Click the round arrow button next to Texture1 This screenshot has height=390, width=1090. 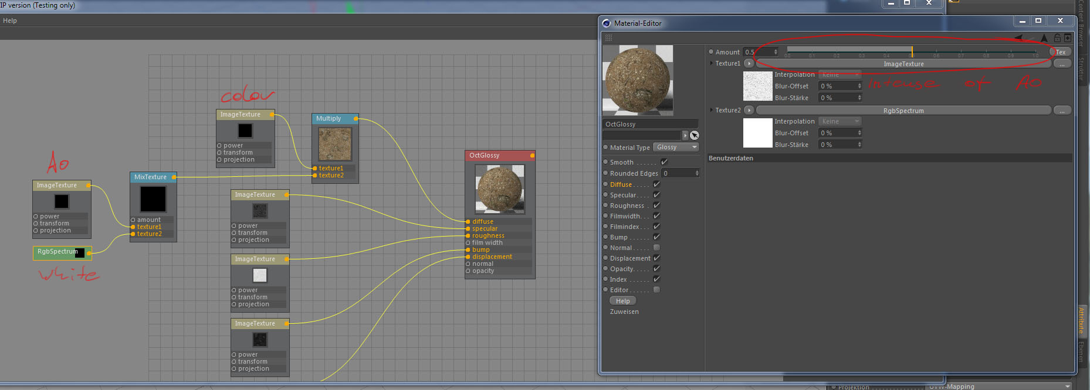click(x=749, y=63)
